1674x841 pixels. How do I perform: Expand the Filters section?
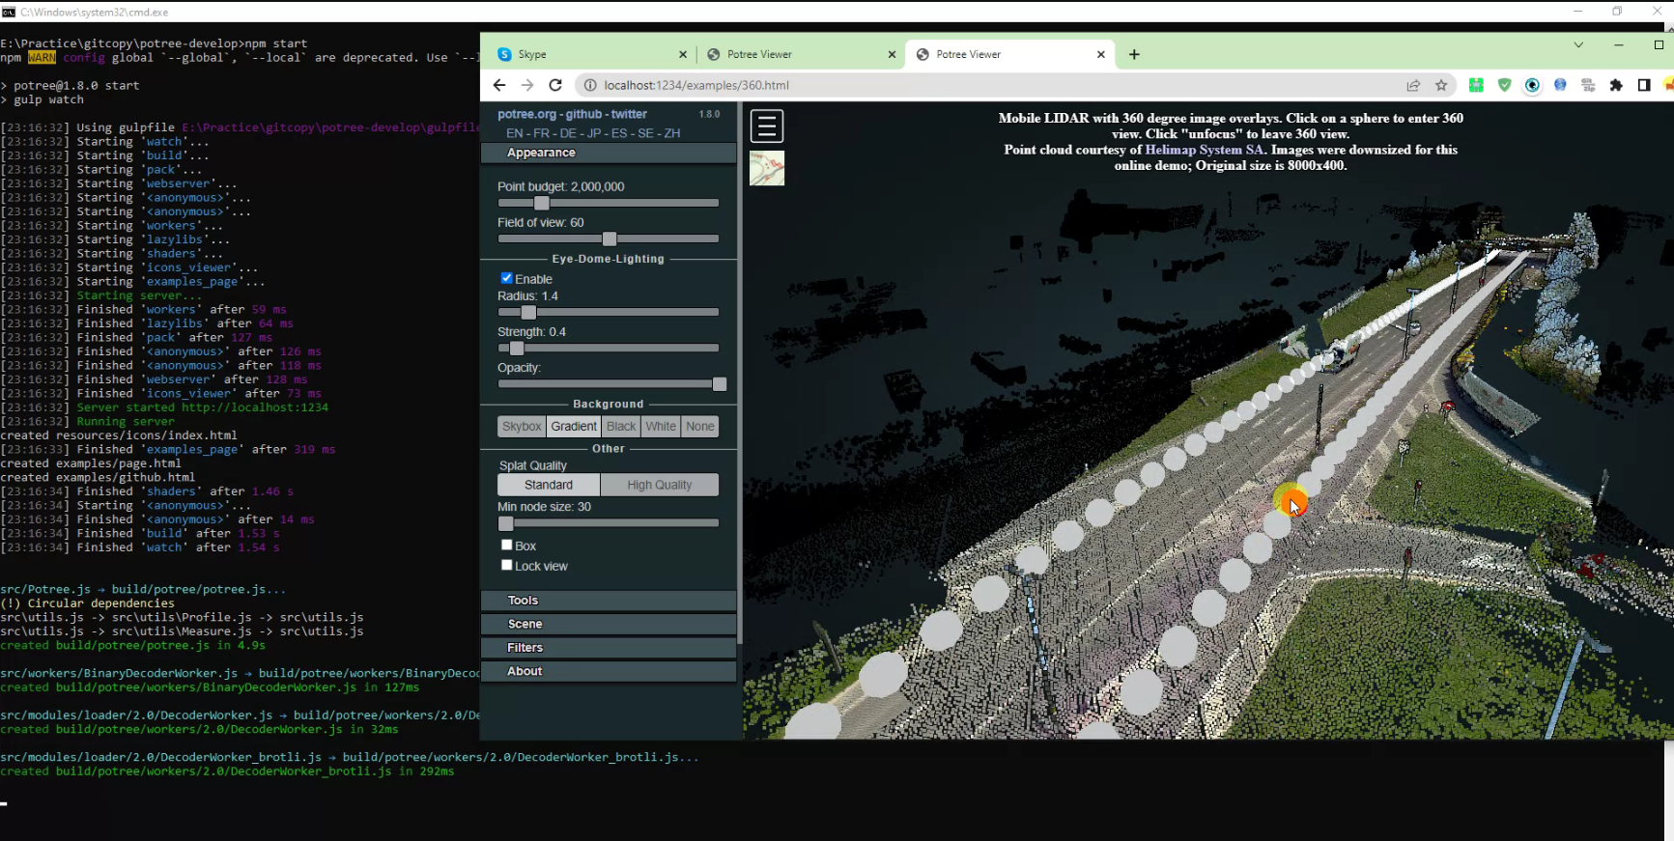point(609,648)
